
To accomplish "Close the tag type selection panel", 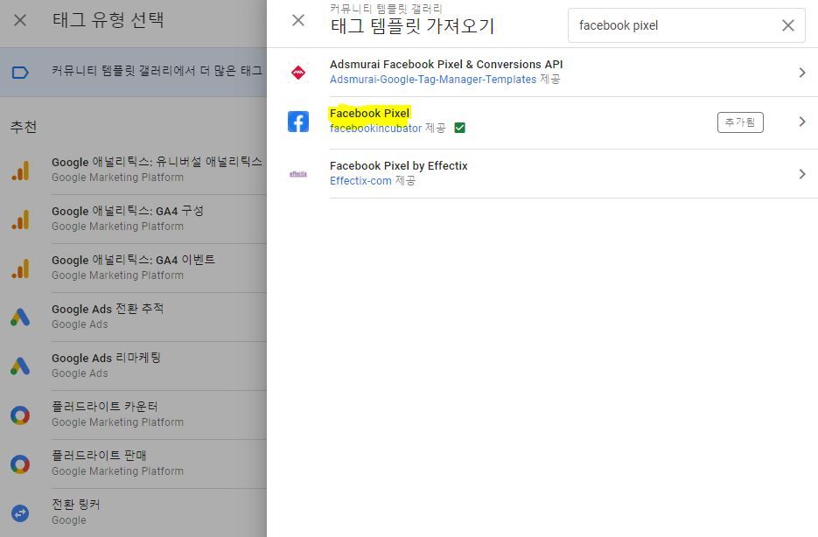I will 20,20.
